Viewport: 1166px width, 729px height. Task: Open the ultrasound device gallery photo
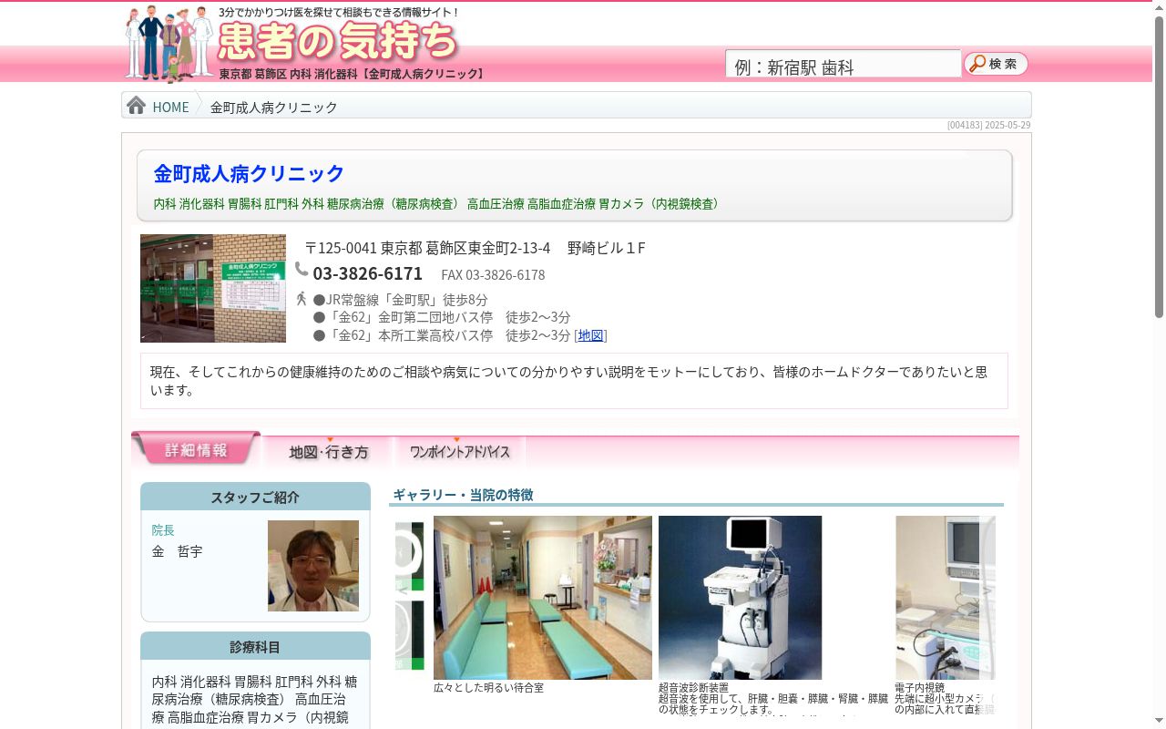point(740,598)
